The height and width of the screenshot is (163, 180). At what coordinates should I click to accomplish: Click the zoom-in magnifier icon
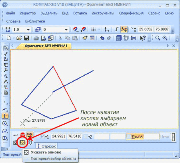165,38
